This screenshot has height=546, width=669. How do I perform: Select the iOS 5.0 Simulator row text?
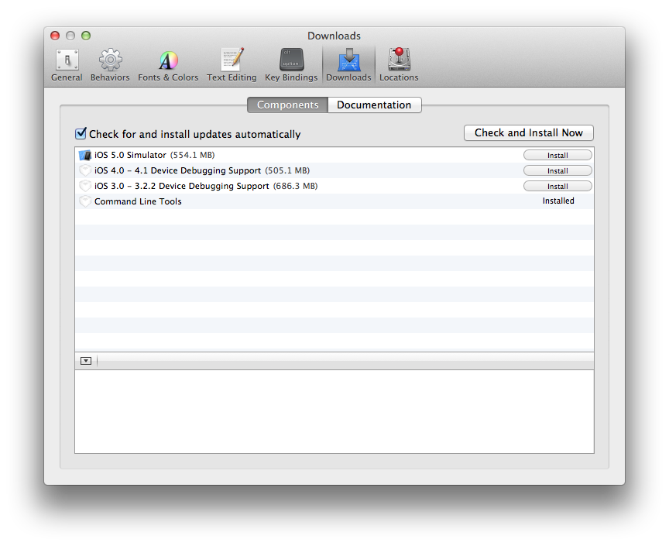(x=130, y=155)
